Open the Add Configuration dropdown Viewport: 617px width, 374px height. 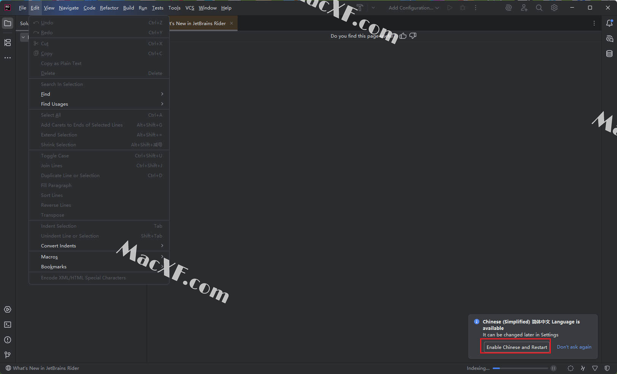pos(414,8)
